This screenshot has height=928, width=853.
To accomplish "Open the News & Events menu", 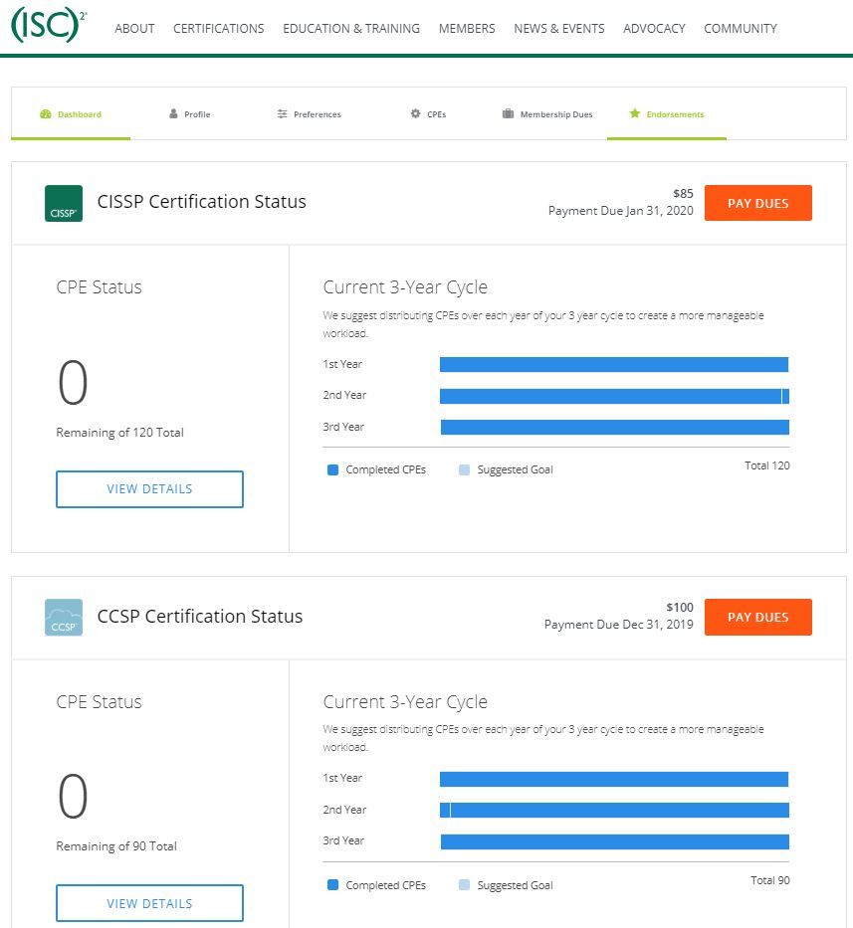I will [x=558, y=29].
